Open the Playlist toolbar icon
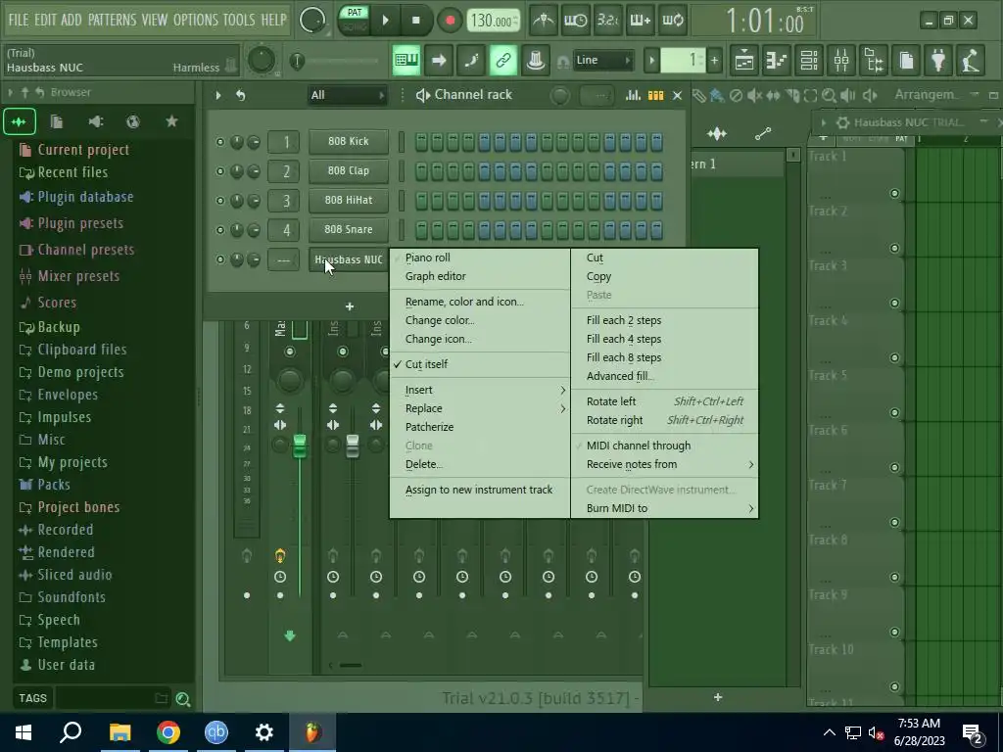 click(744, 61)
